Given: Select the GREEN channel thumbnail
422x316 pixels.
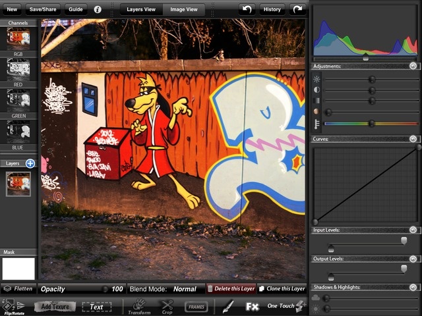Looking at the screenshot, I should point(18,101).
